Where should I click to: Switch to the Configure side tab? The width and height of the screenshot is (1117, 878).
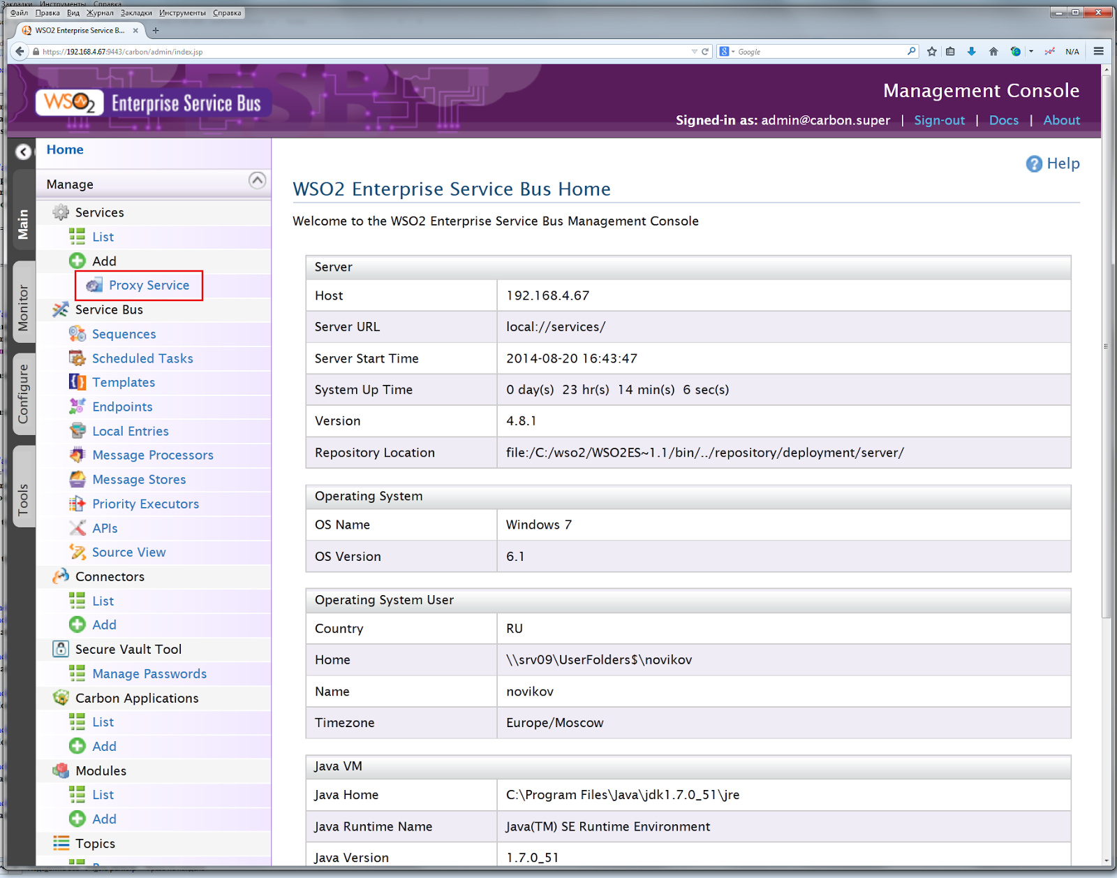[x=24, y=393]
